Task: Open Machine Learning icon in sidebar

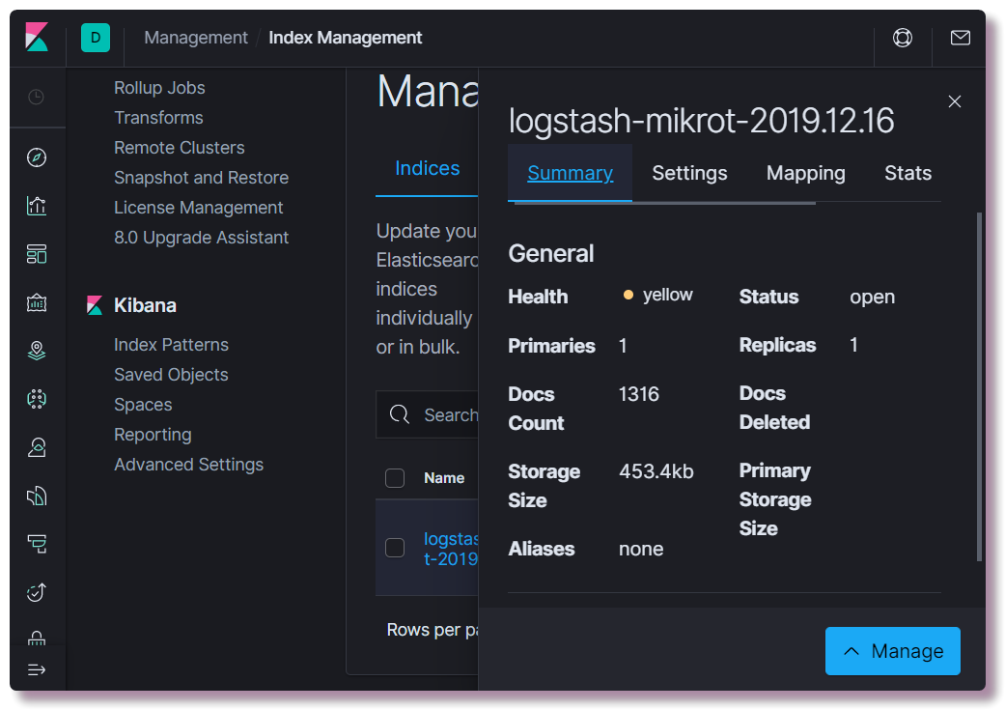Action: (x=37, y=399)
